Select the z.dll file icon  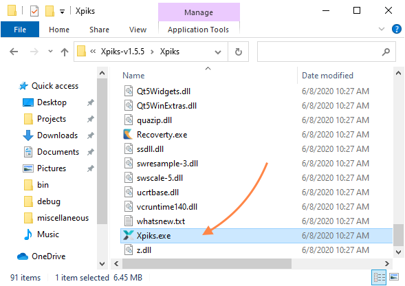129,250
